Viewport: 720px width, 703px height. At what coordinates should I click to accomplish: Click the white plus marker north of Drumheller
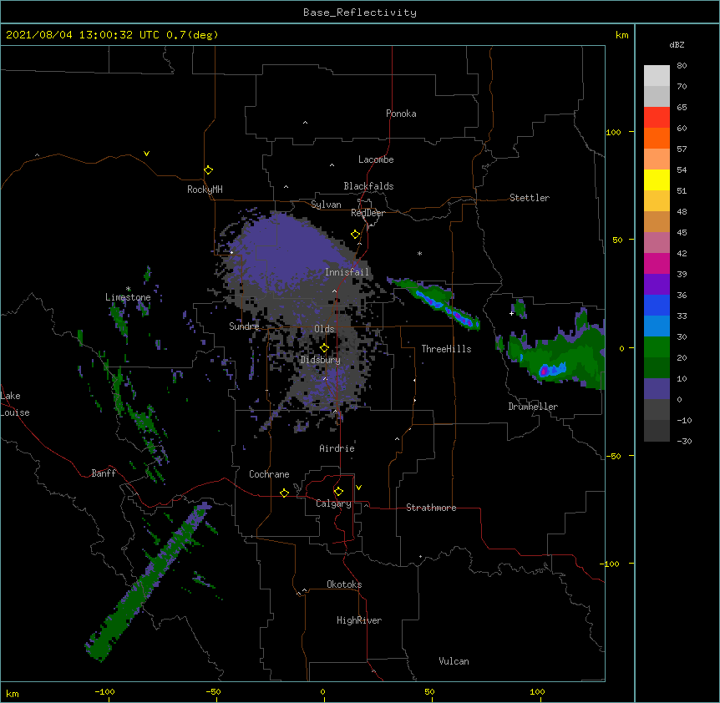coord(511,313)
